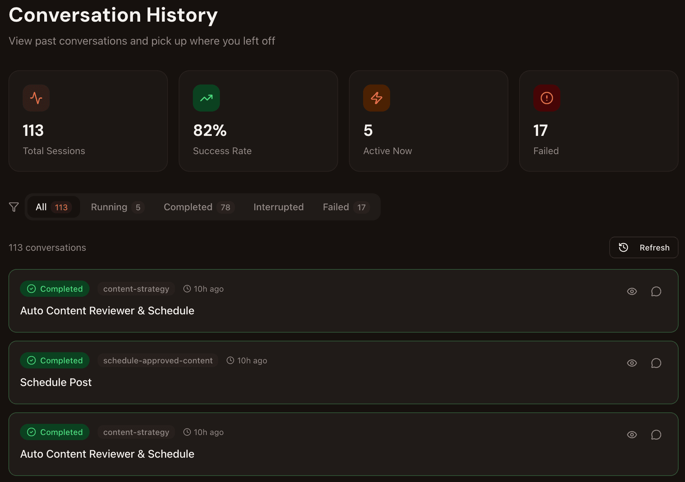Click the history icon inside Refresh button
This screenshot has width=685, height=482.
pyautogui.click(x=624, y=247)
